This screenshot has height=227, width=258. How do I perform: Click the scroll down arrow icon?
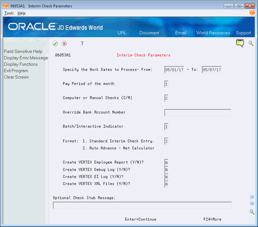pos(252,203)
